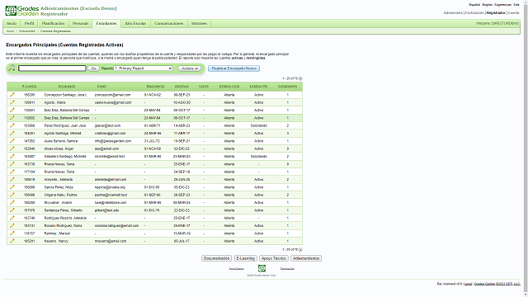Click the pencil icon for Acevedo, Adelaida
Image resolution: width=528 pixels, height=297 pixels.
pyautogui.click(x=12, y=180)
